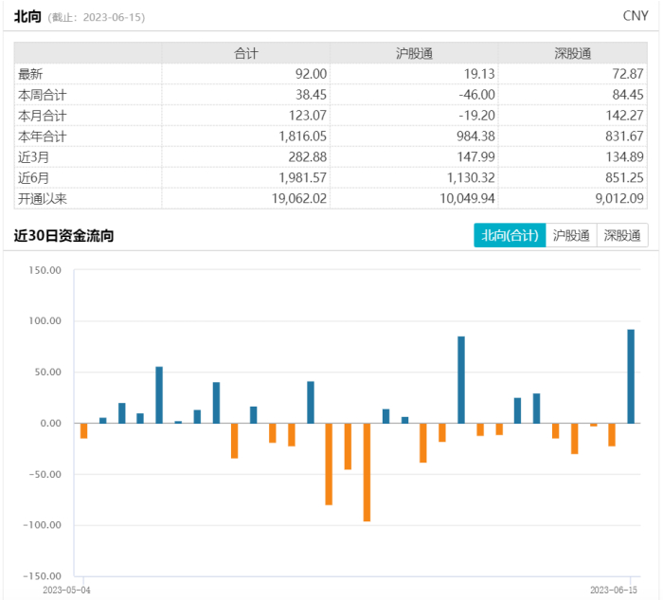The image size is (663, 600).
Task: Click the value 19,062.02
Action: (x=299, y=198)
